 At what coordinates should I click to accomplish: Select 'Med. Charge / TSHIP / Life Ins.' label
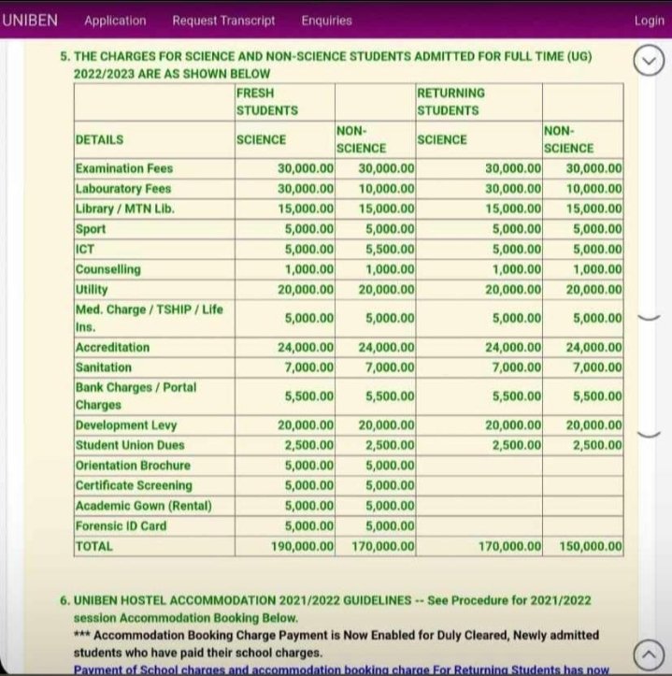(x=150, y=318)
